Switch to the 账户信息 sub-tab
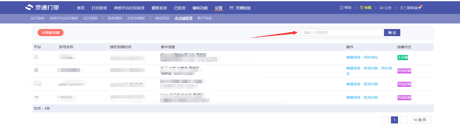Screen dimensions: 460x127 click(204, 18)
